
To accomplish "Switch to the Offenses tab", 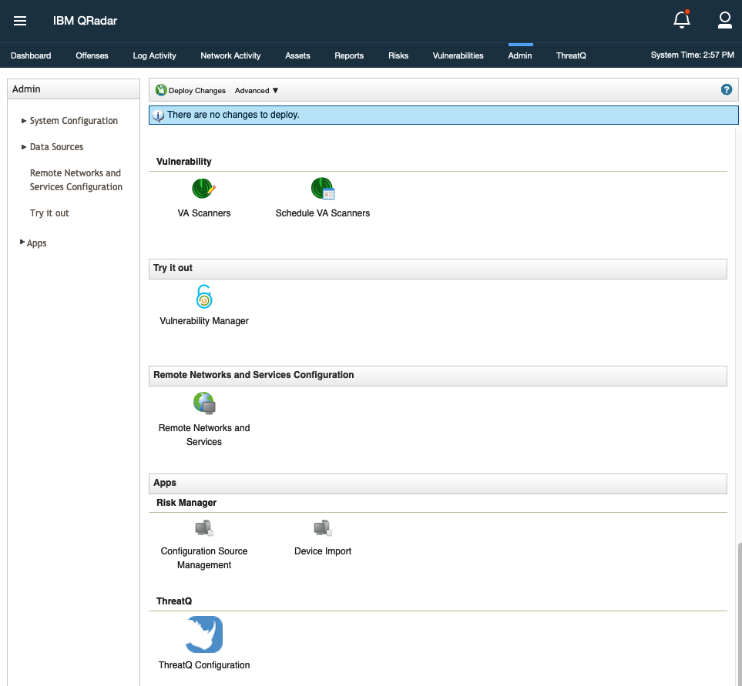I will (x=92, y=55).
